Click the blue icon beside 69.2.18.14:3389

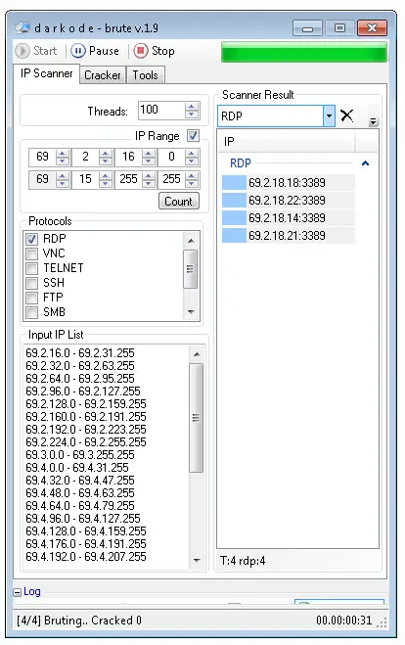point(234,218)
